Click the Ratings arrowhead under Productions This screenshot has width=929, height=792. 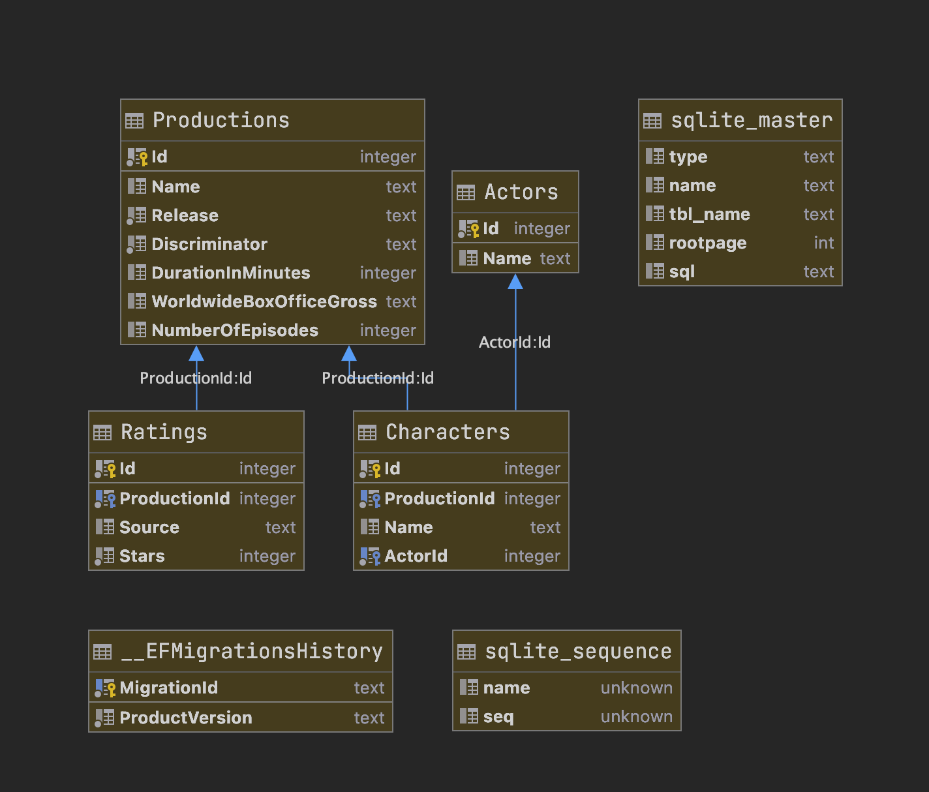click(196, 353)
